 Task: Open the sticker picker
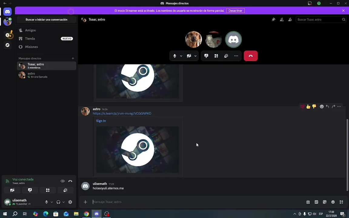click(325, 202)
